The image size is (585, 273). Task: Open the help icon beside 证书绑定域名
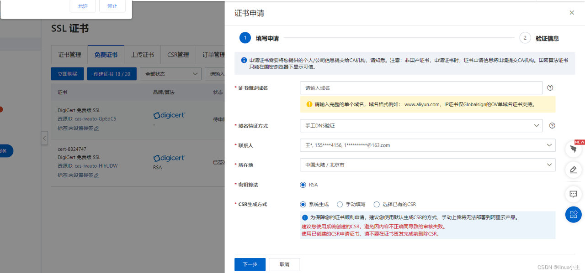[550, 88]
